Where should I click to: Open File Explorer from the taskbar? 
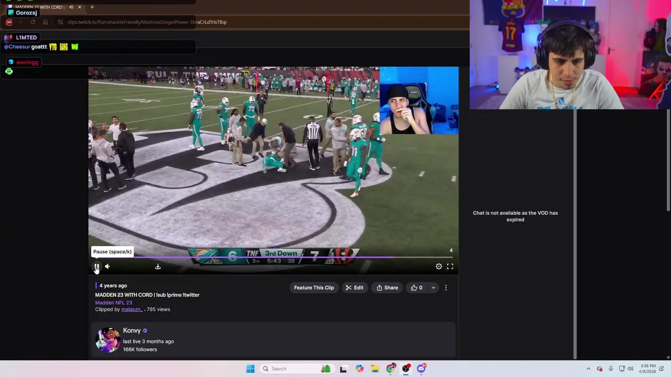(375, 369)
